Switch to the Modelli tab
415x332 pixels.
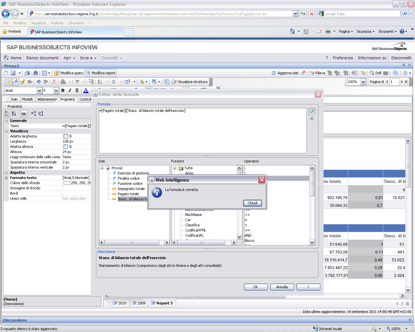point(27,99)
